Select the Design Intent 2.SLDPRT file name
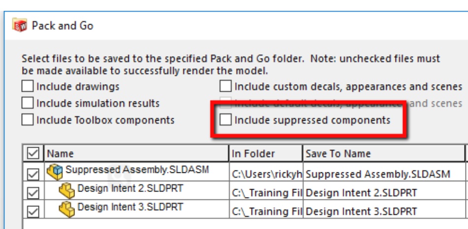This screenshot has height=229, width=468. (x=130, y=188)
